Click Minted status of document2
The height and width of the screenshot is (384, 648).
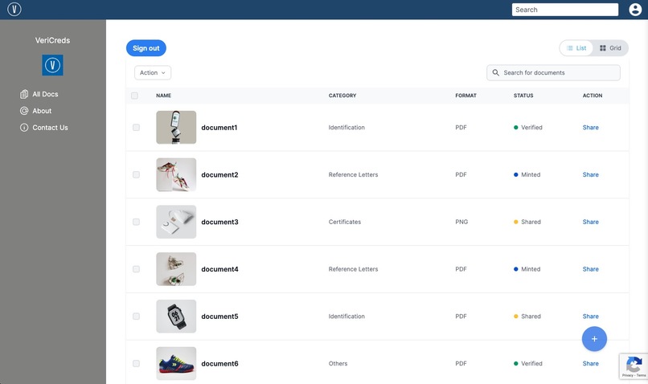tap(527, 174)
